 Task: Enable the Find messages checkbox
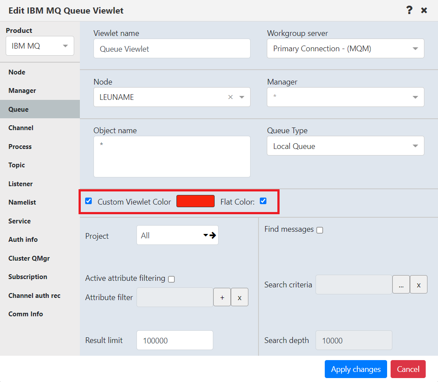click(x=320, y=230)
